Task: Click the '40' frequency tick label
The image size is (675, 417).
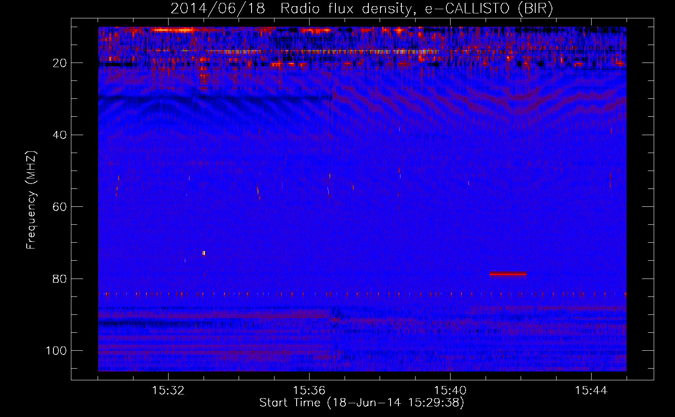Action: pyautogui.click(x=60, y=135)
